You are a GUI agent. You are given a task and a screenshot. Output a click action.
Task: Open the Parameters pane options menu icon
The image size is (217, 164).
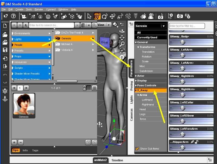coord(131,24)
